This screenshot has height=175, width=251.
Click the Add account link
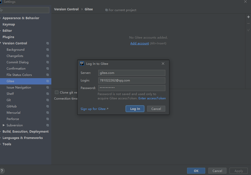tap(140, 43)
